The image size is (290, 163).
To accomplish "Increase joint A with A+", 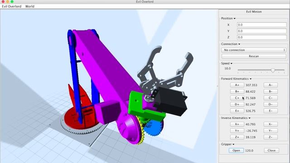I will pos(237,85).
